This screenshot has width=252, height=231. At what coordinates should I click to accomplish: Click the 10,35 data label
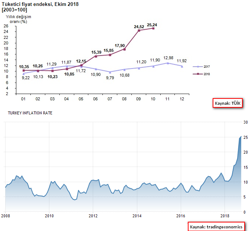[x=24, y=67]
